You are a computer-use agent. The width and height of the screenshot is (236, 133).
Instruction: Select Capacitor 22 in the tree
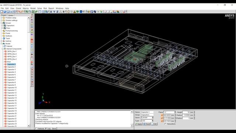point(12,119)
